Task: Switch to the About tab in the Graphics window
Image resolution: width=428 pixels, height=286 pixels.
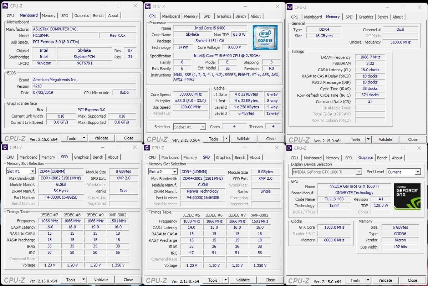Action: 397,158
